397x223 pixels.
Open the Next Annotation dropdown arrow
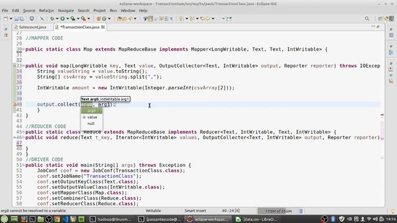tap(187, 19)
